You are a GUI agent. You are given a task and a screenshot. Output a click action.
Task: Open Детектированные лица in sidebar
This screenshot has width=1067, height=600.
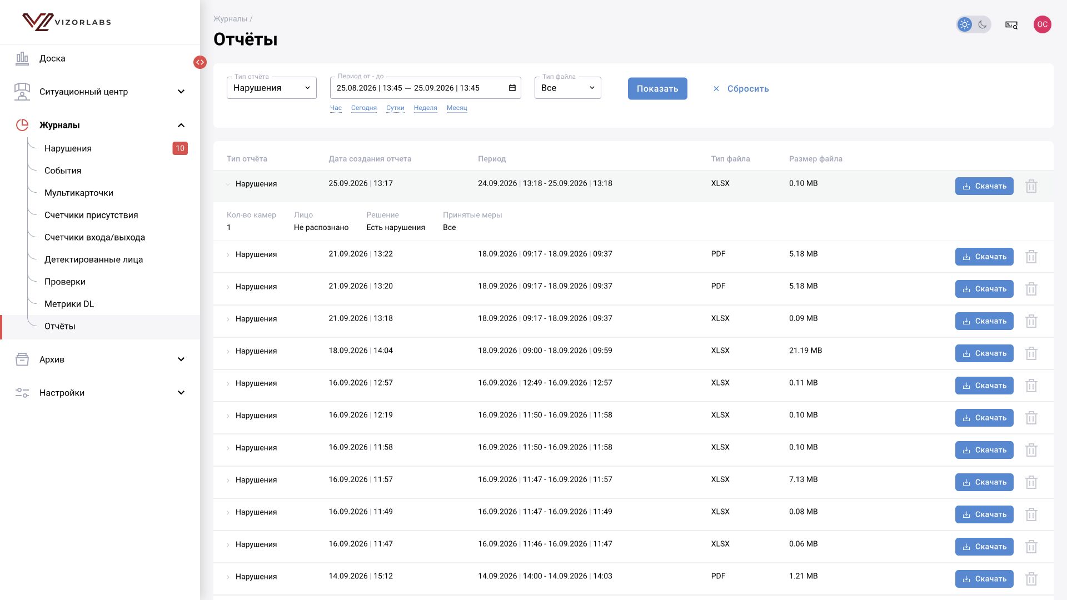point(93,259)
